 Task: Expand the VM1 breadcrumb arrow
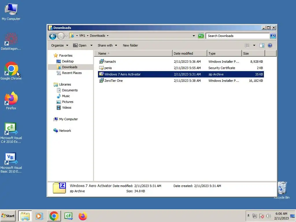coord(88,36)
